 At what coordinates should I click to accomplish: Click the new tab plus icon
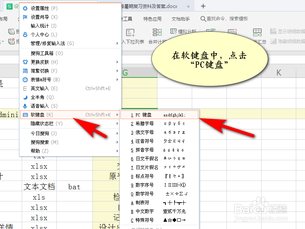(x=203, y=6)
